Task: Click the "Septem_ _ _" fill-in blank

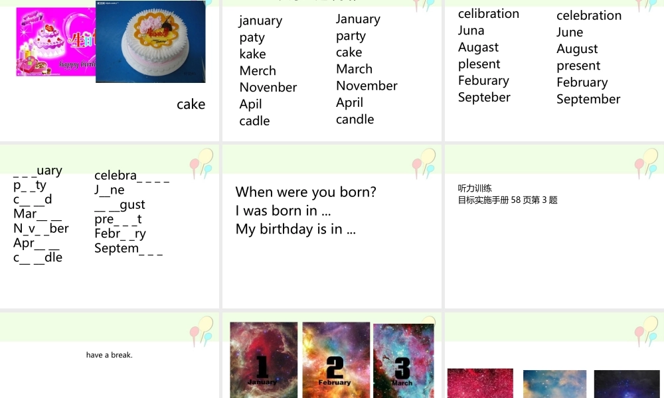Action: click(x=128, y=249)
